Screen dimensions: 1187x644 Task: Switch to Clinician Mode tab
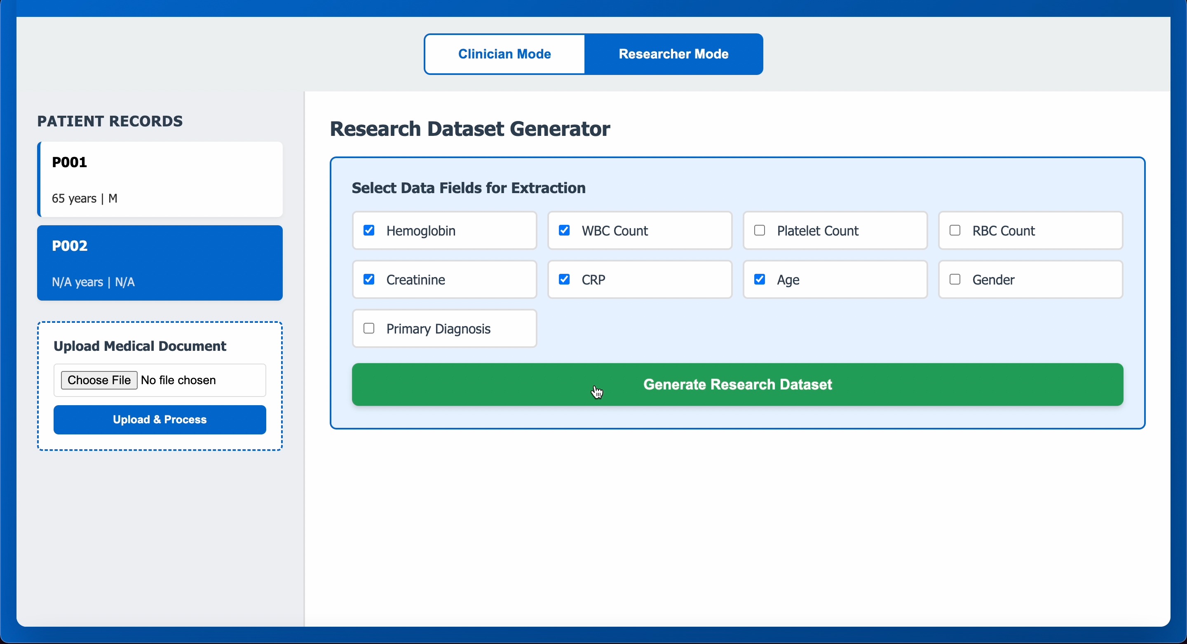[x=504, y=54]
